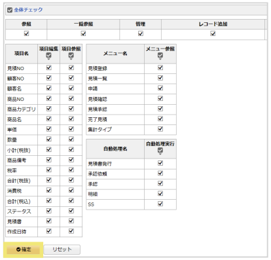Uncheck the 管理 permission checkbox
This screenshot has width=271, height=260.
point(141,33)
